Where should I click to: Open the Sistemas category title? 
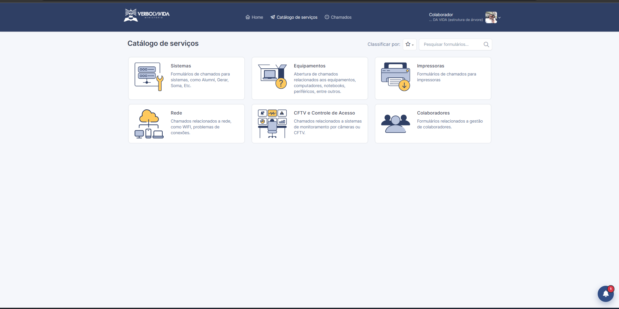[x=181, y=66]
